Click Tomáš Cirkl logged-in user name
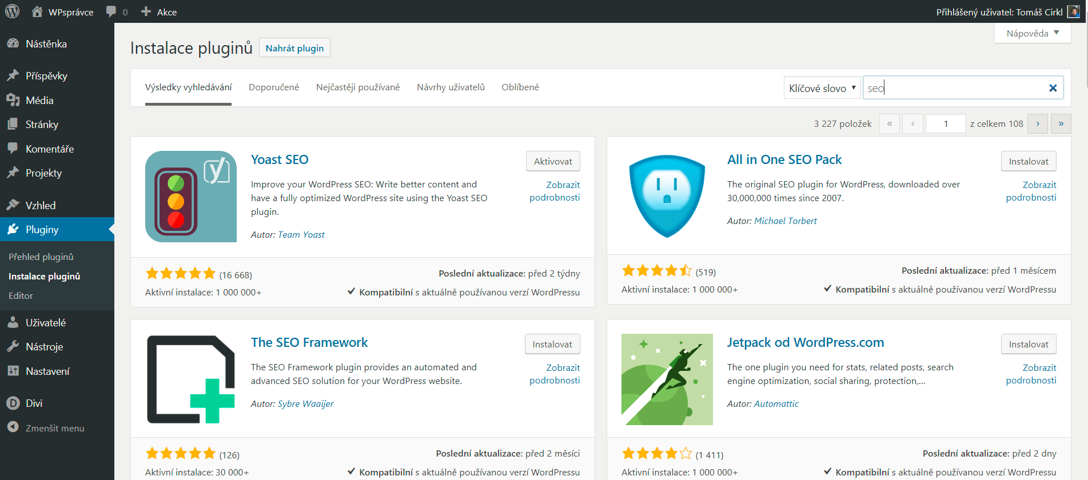The image size is (1088, 480). [1039, 12]
